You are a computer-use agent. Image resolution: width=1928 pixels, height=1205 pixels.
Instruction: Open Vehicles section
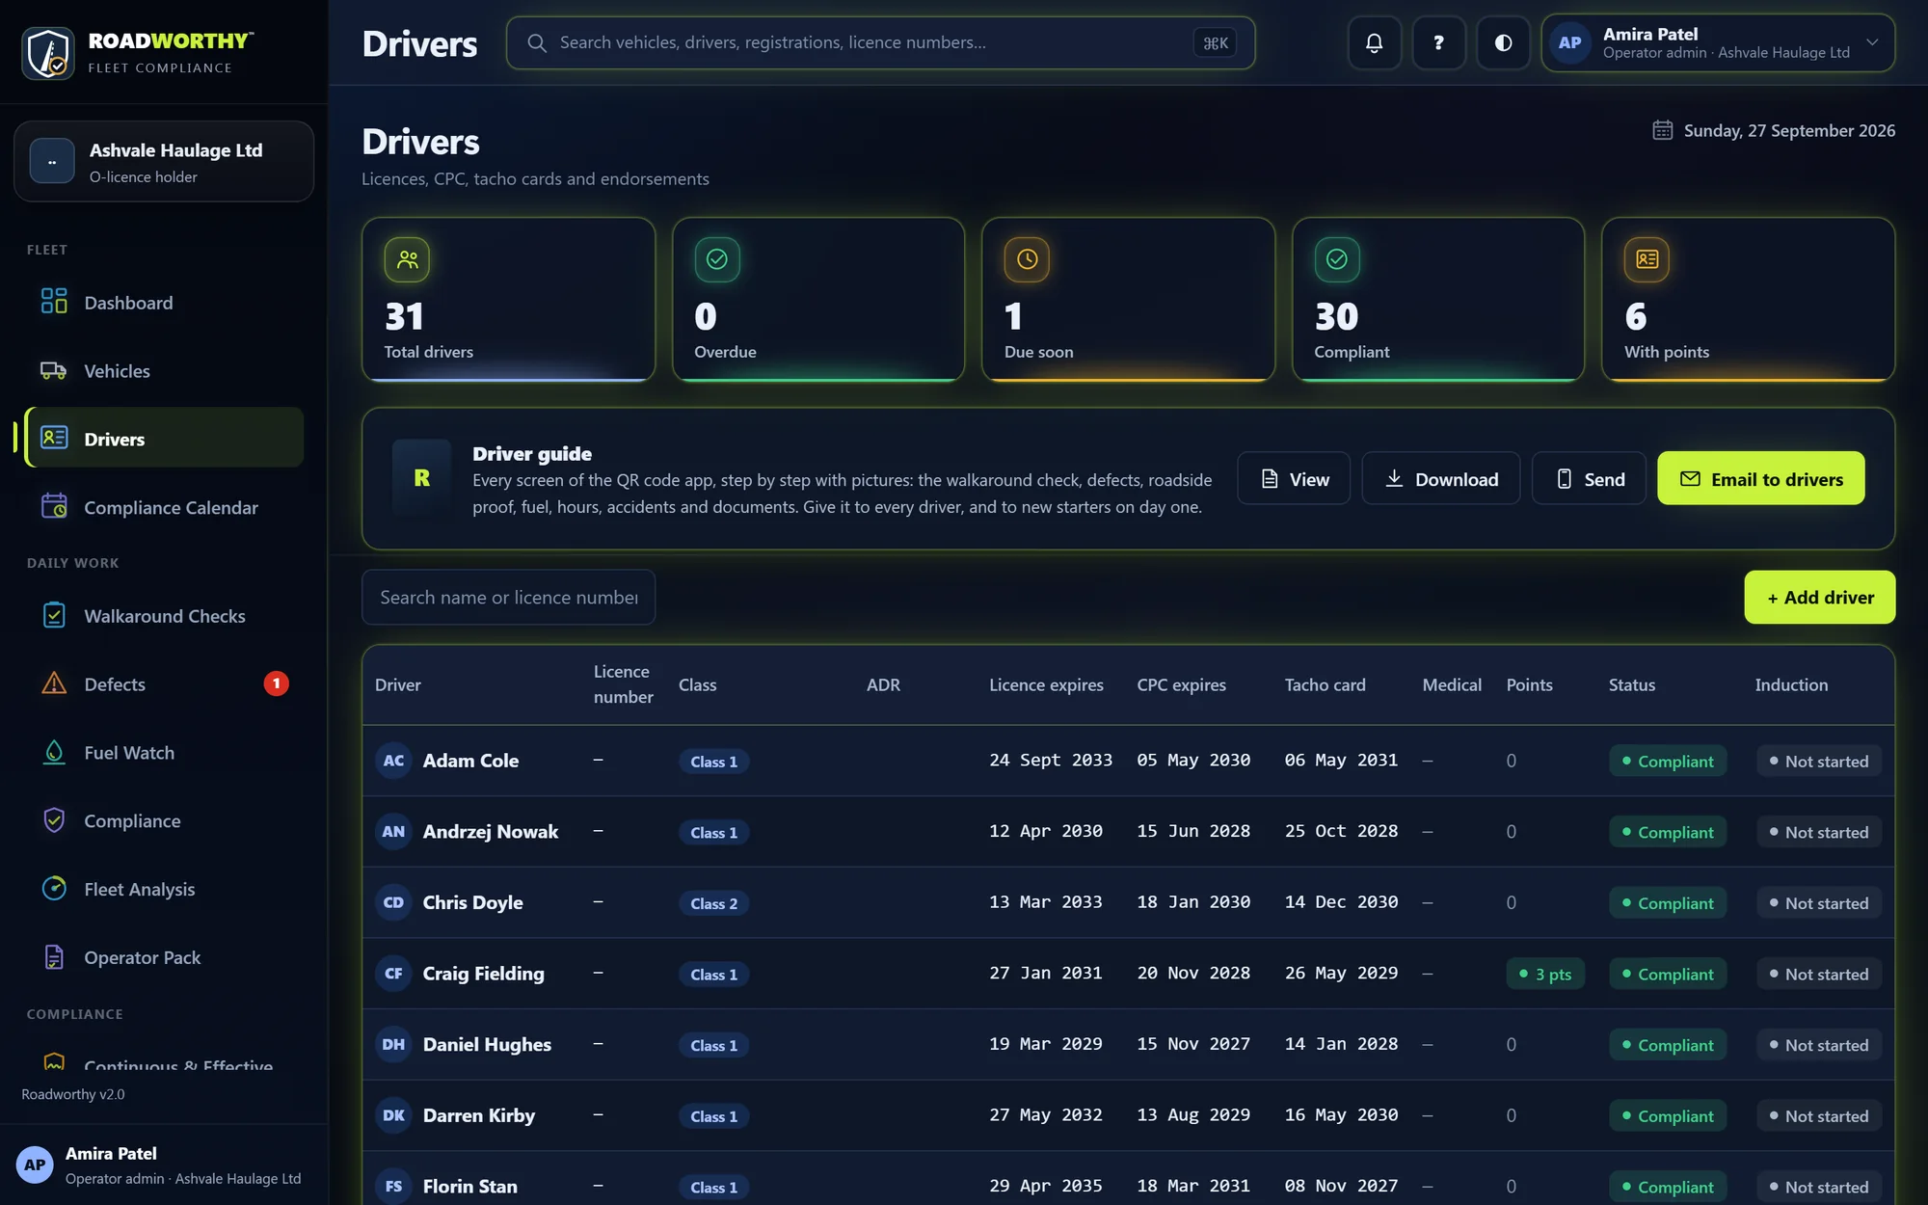164,370
